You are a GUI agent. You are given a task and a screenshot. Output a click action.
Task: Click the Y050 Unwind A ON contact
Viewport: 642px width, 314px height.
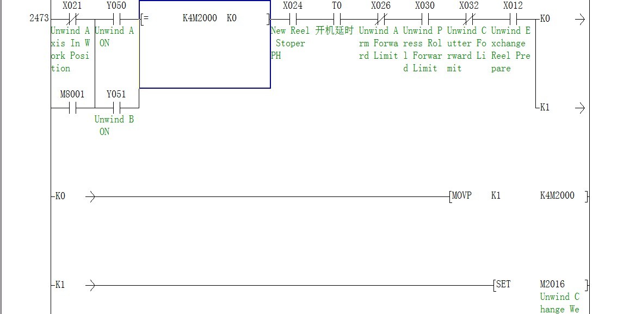point(116,19)
